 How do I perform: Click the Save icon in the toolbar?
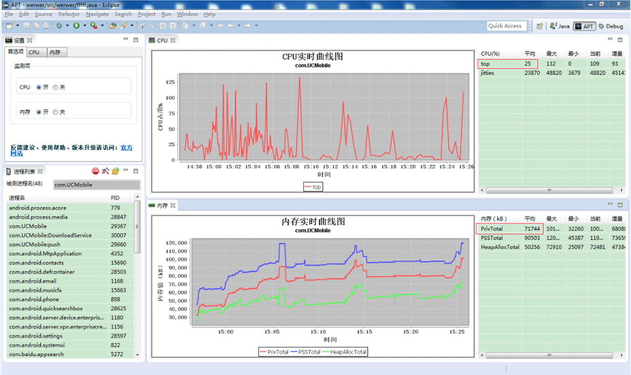pyautogui.click(x=27, y=26)
